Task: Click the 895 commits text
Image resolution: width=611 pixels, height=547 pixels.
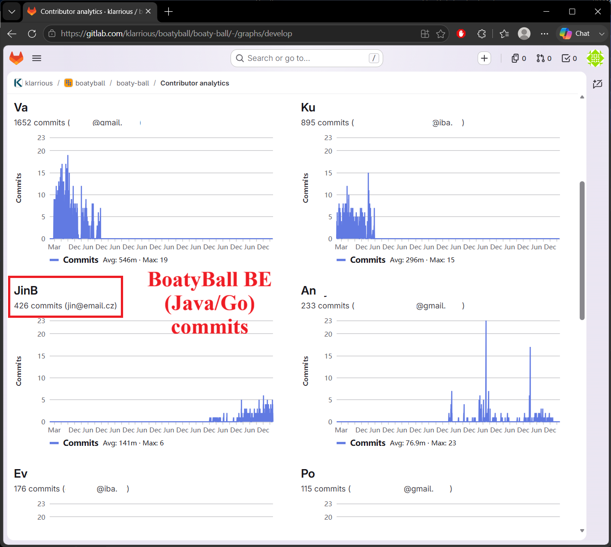Action: (325, 123)
